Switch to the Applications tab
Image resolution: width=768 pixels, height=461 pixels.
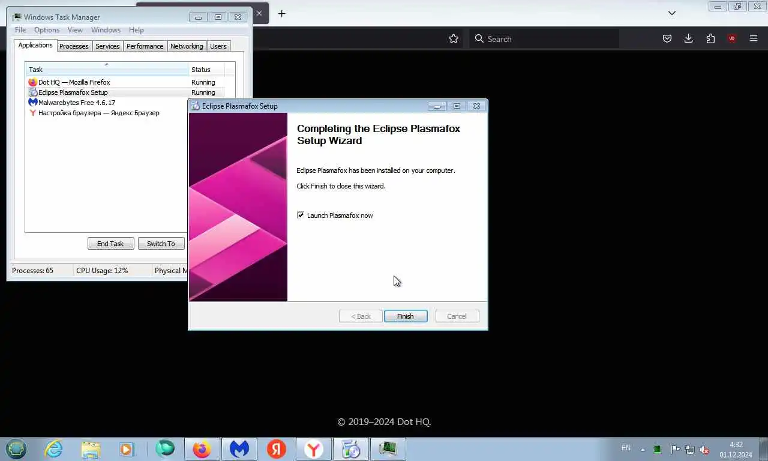click(35, 46)
